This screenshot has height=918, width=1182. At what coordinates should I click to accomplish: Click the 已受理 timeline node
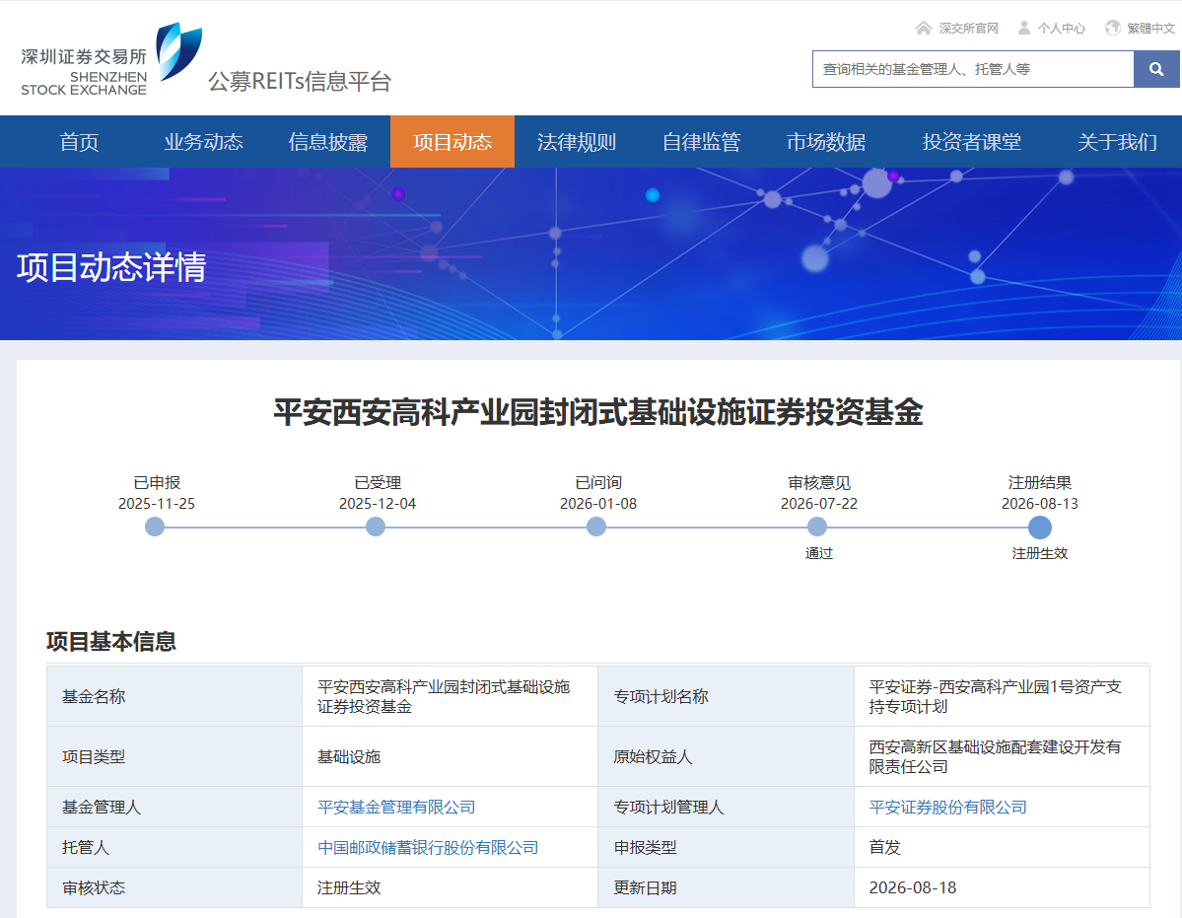click(376, 527)
